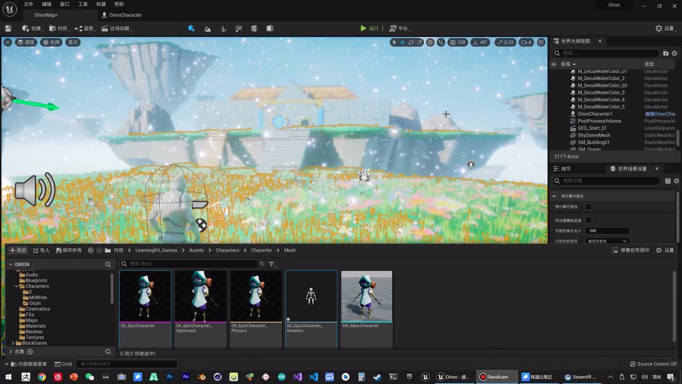Open the 构建 Build menu
The width and height of the screenshot is (682, 384).
pos(101,4)
